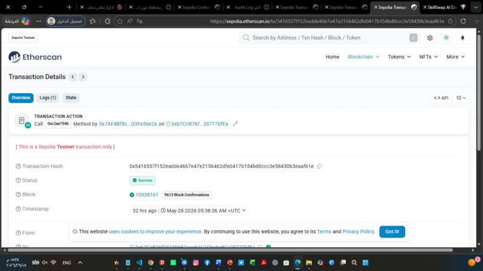
Task: Open browser favorites list icon
Action: coord(92,21)
